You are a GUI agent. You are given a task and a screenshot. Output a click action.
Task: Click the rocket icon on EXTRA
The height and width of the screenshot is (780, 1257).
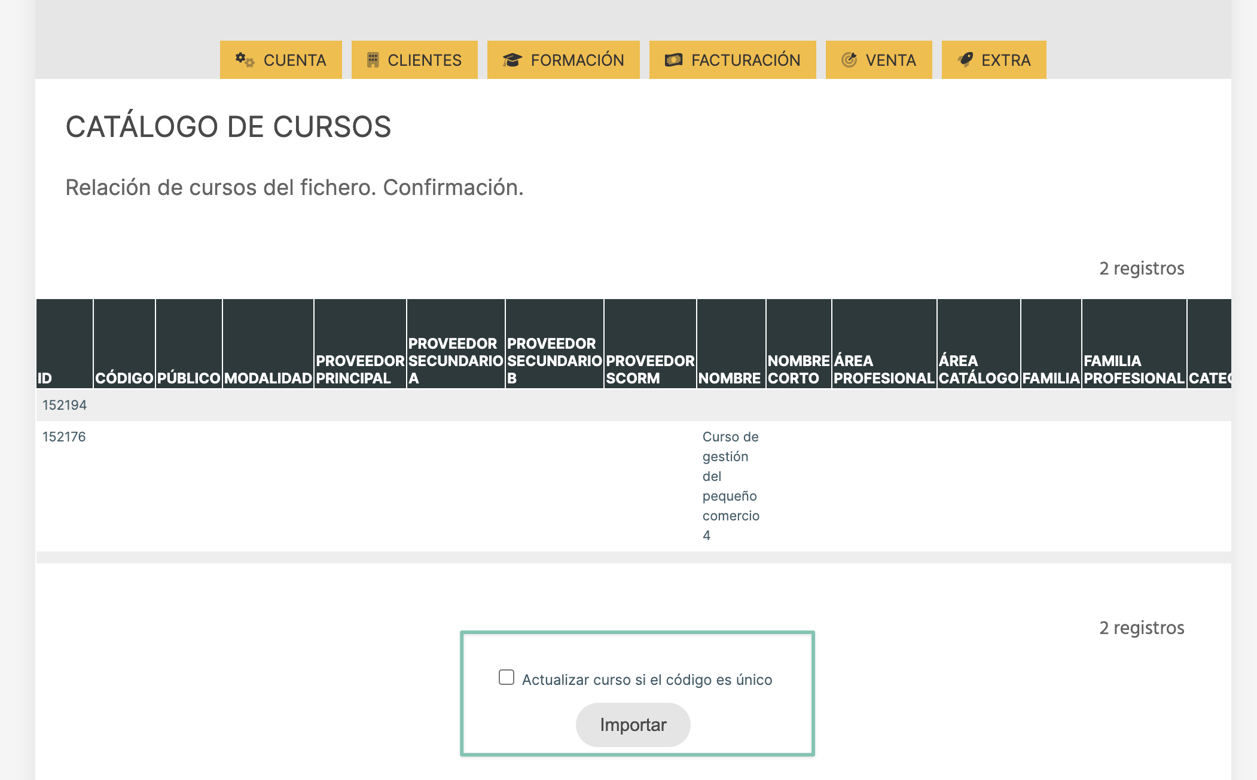[965, 60]
